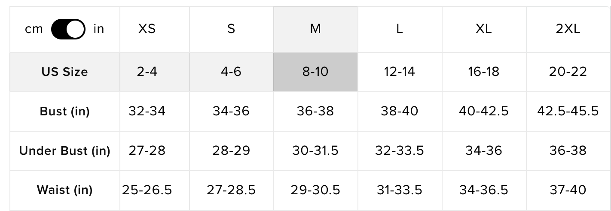Select the 2XL size column header
611x211 pixels.
coord(568,29)
